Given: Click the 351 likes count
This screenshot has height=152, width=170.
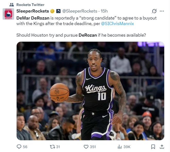Looking at the screenshot, I should point(93,147).
